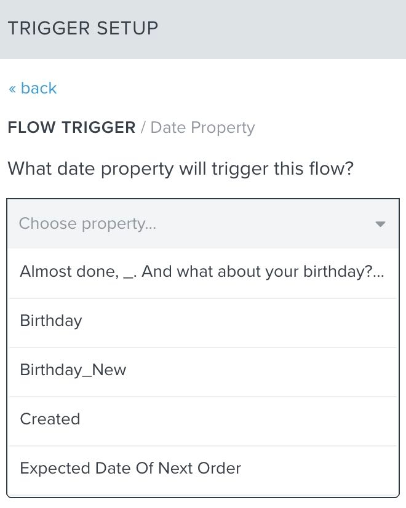Pick the Created date property

coord(50,419)
